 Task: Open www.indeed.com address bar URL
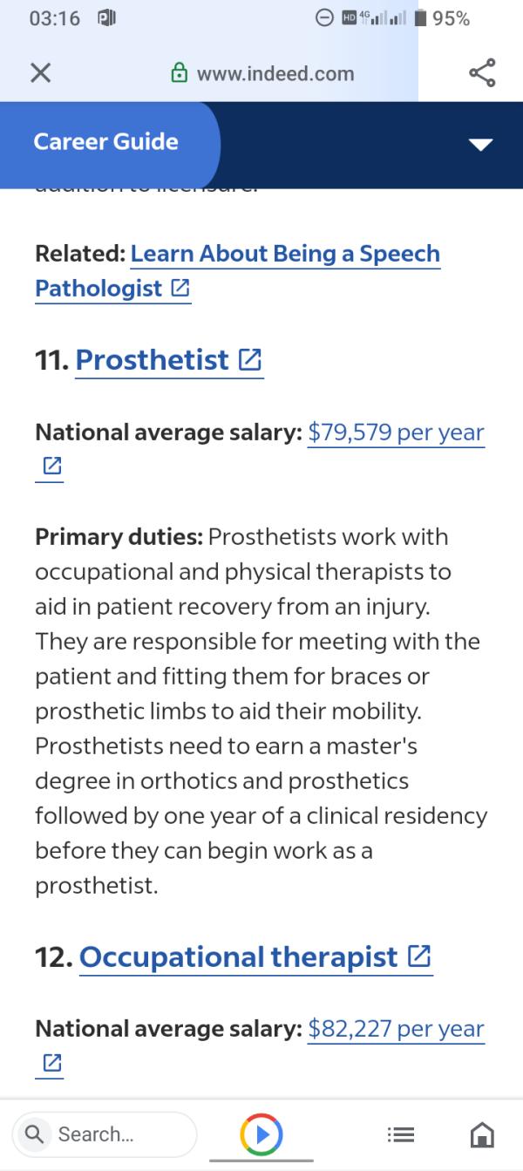(275, 73)
